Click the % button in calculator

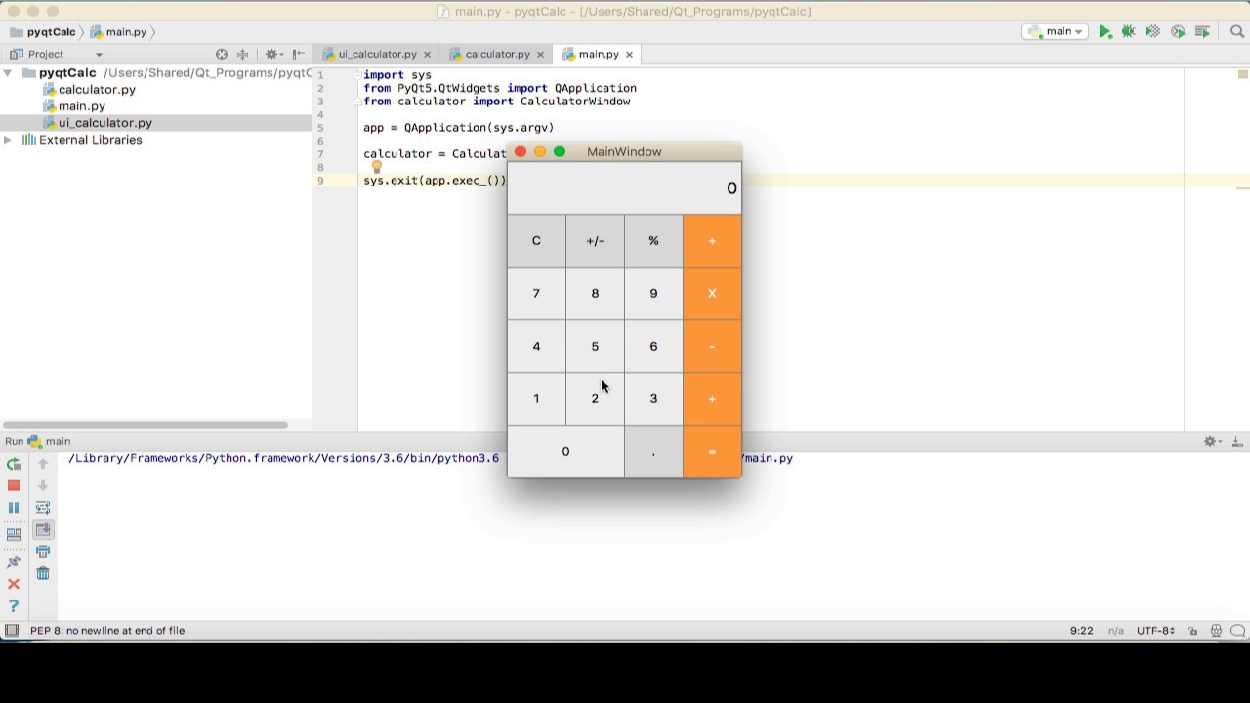click(x=653, y=241)
